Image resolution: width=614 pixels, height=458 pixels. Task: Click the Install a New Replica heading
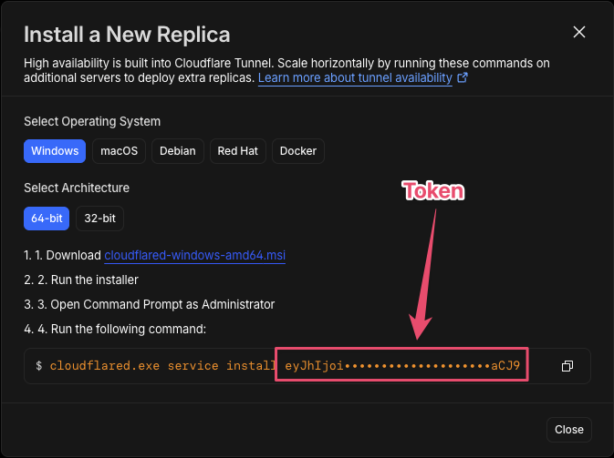(127, 35)
